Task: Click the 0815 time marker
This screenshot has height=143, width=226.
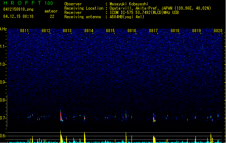Action: click(110, 31)
